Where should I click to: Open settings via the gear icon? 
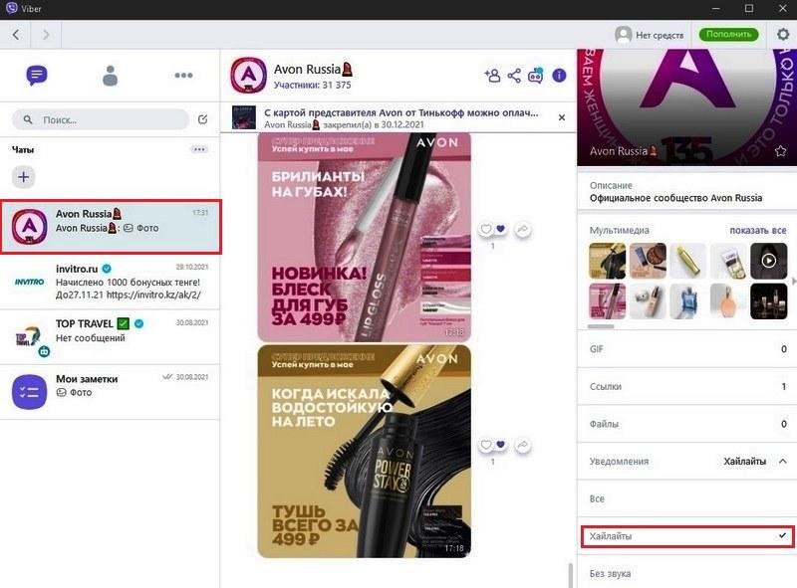coord(783,35)
